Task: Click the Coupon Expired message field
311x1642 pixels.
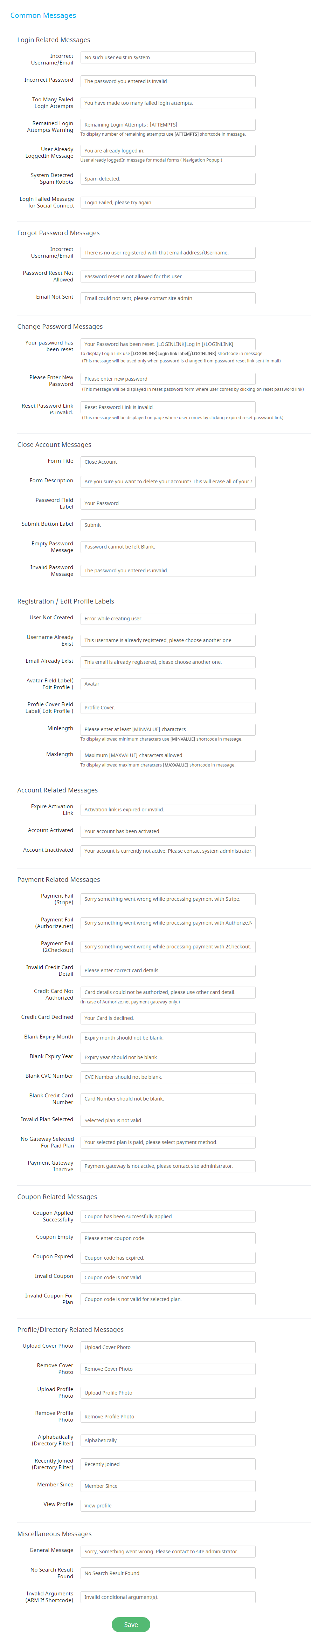Action: [168, 1258]
